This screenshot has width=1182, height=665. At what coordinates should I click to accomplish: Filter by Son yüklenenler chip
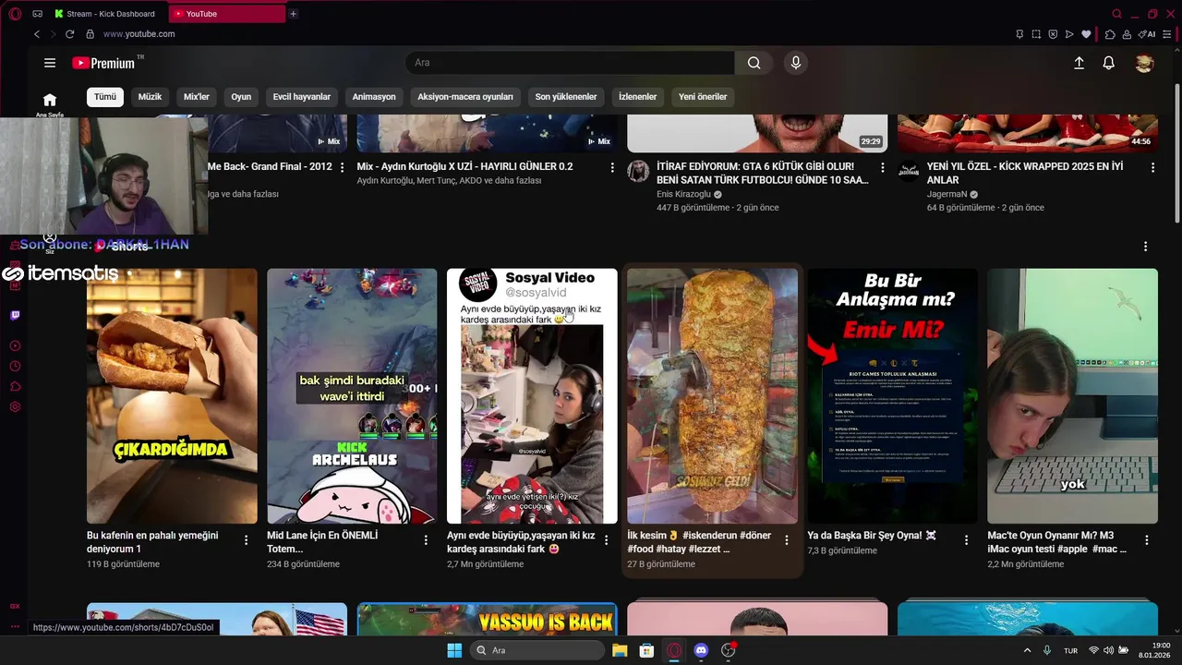click(x=566, y=96)
